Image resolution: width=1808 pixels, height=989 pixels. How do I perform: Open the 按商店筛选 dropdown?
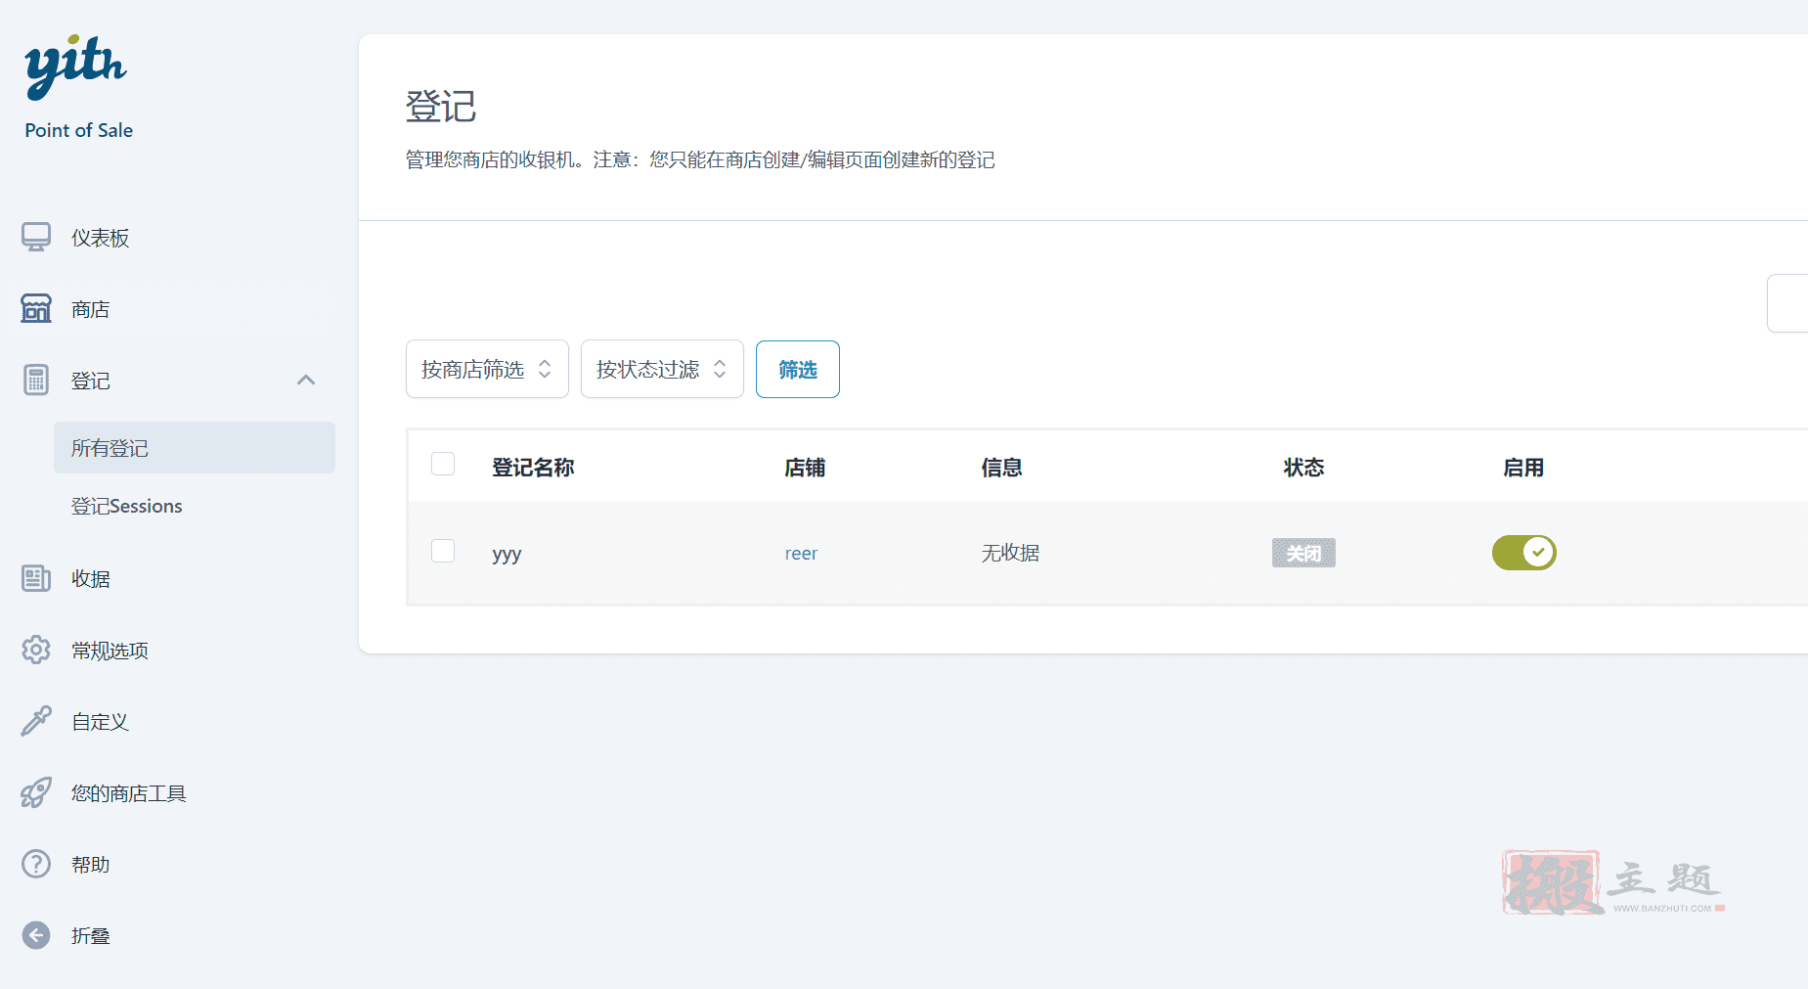(487, 369)
